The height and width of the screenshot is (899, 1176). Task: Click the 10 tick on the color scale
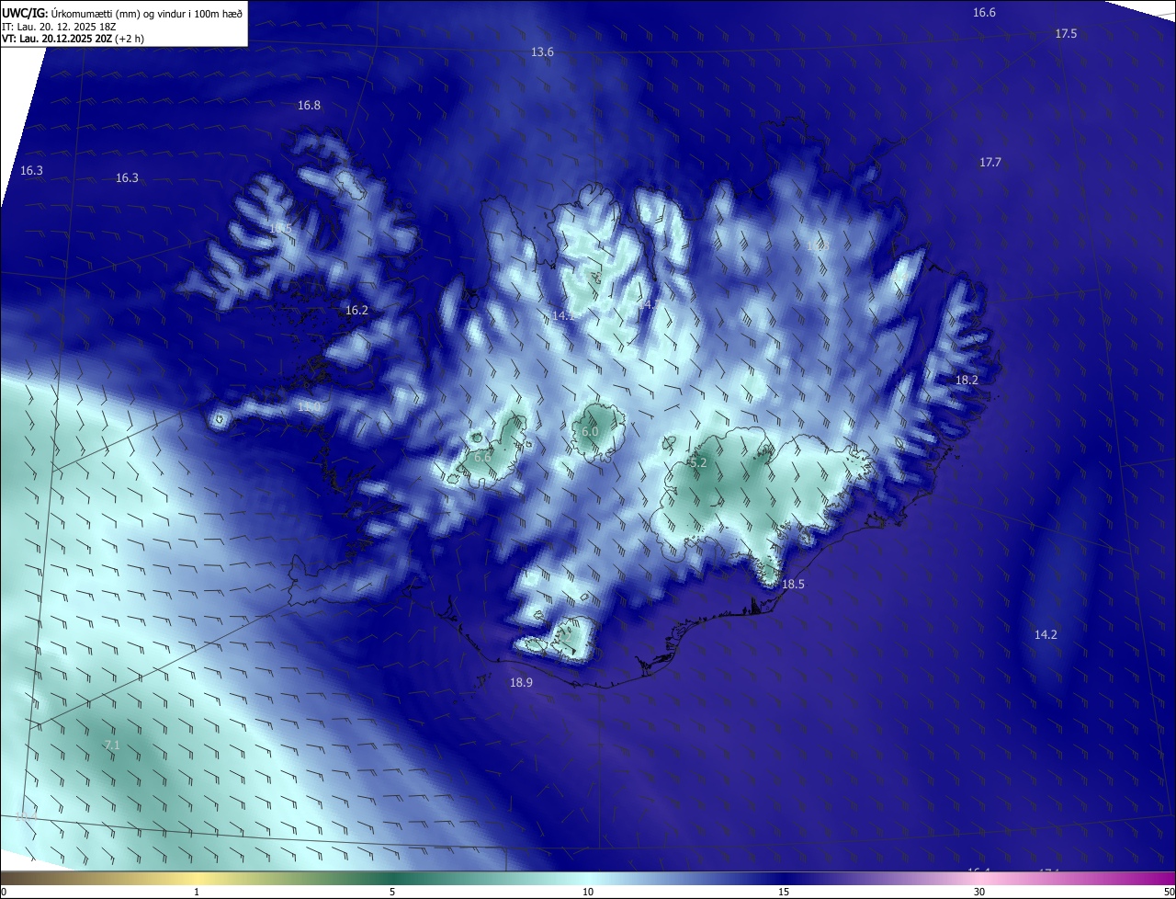588,892
